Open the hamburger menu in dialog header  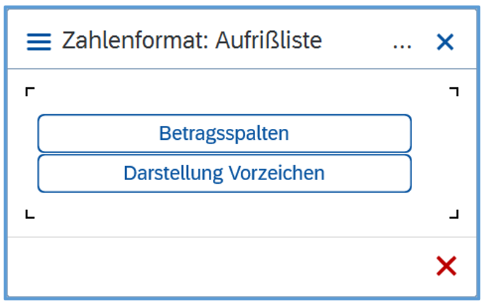tap(39, 42)
